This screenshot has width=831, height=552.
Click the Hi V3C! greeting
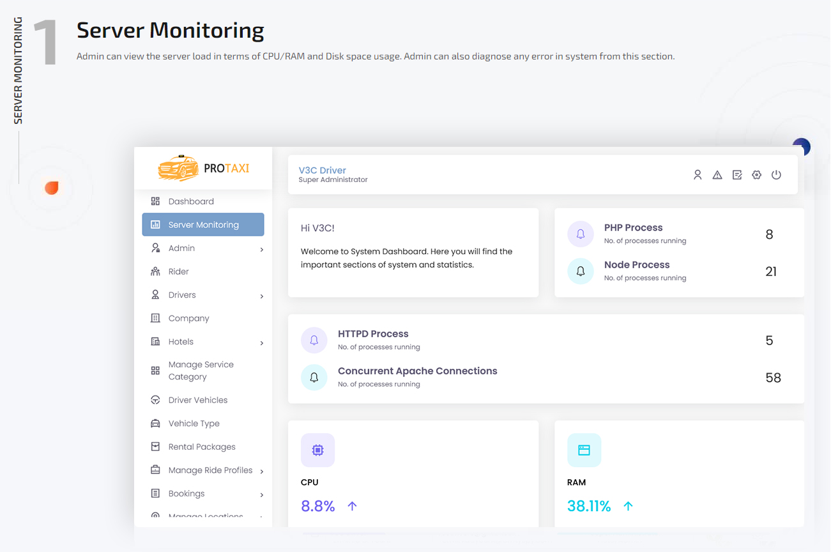[317, 228]
